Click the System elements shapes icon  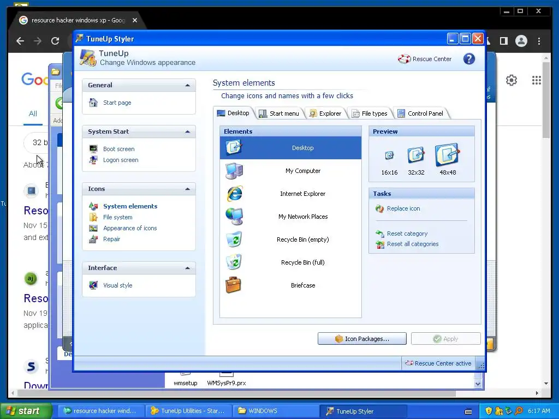pyautogui.click(x=93, y=206)
